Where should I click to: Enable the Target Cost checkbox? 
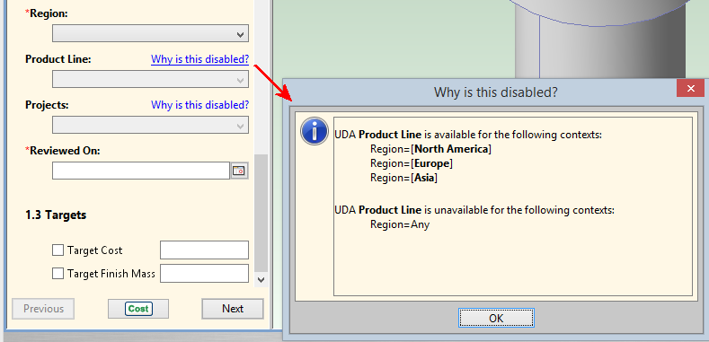point(58,250)
